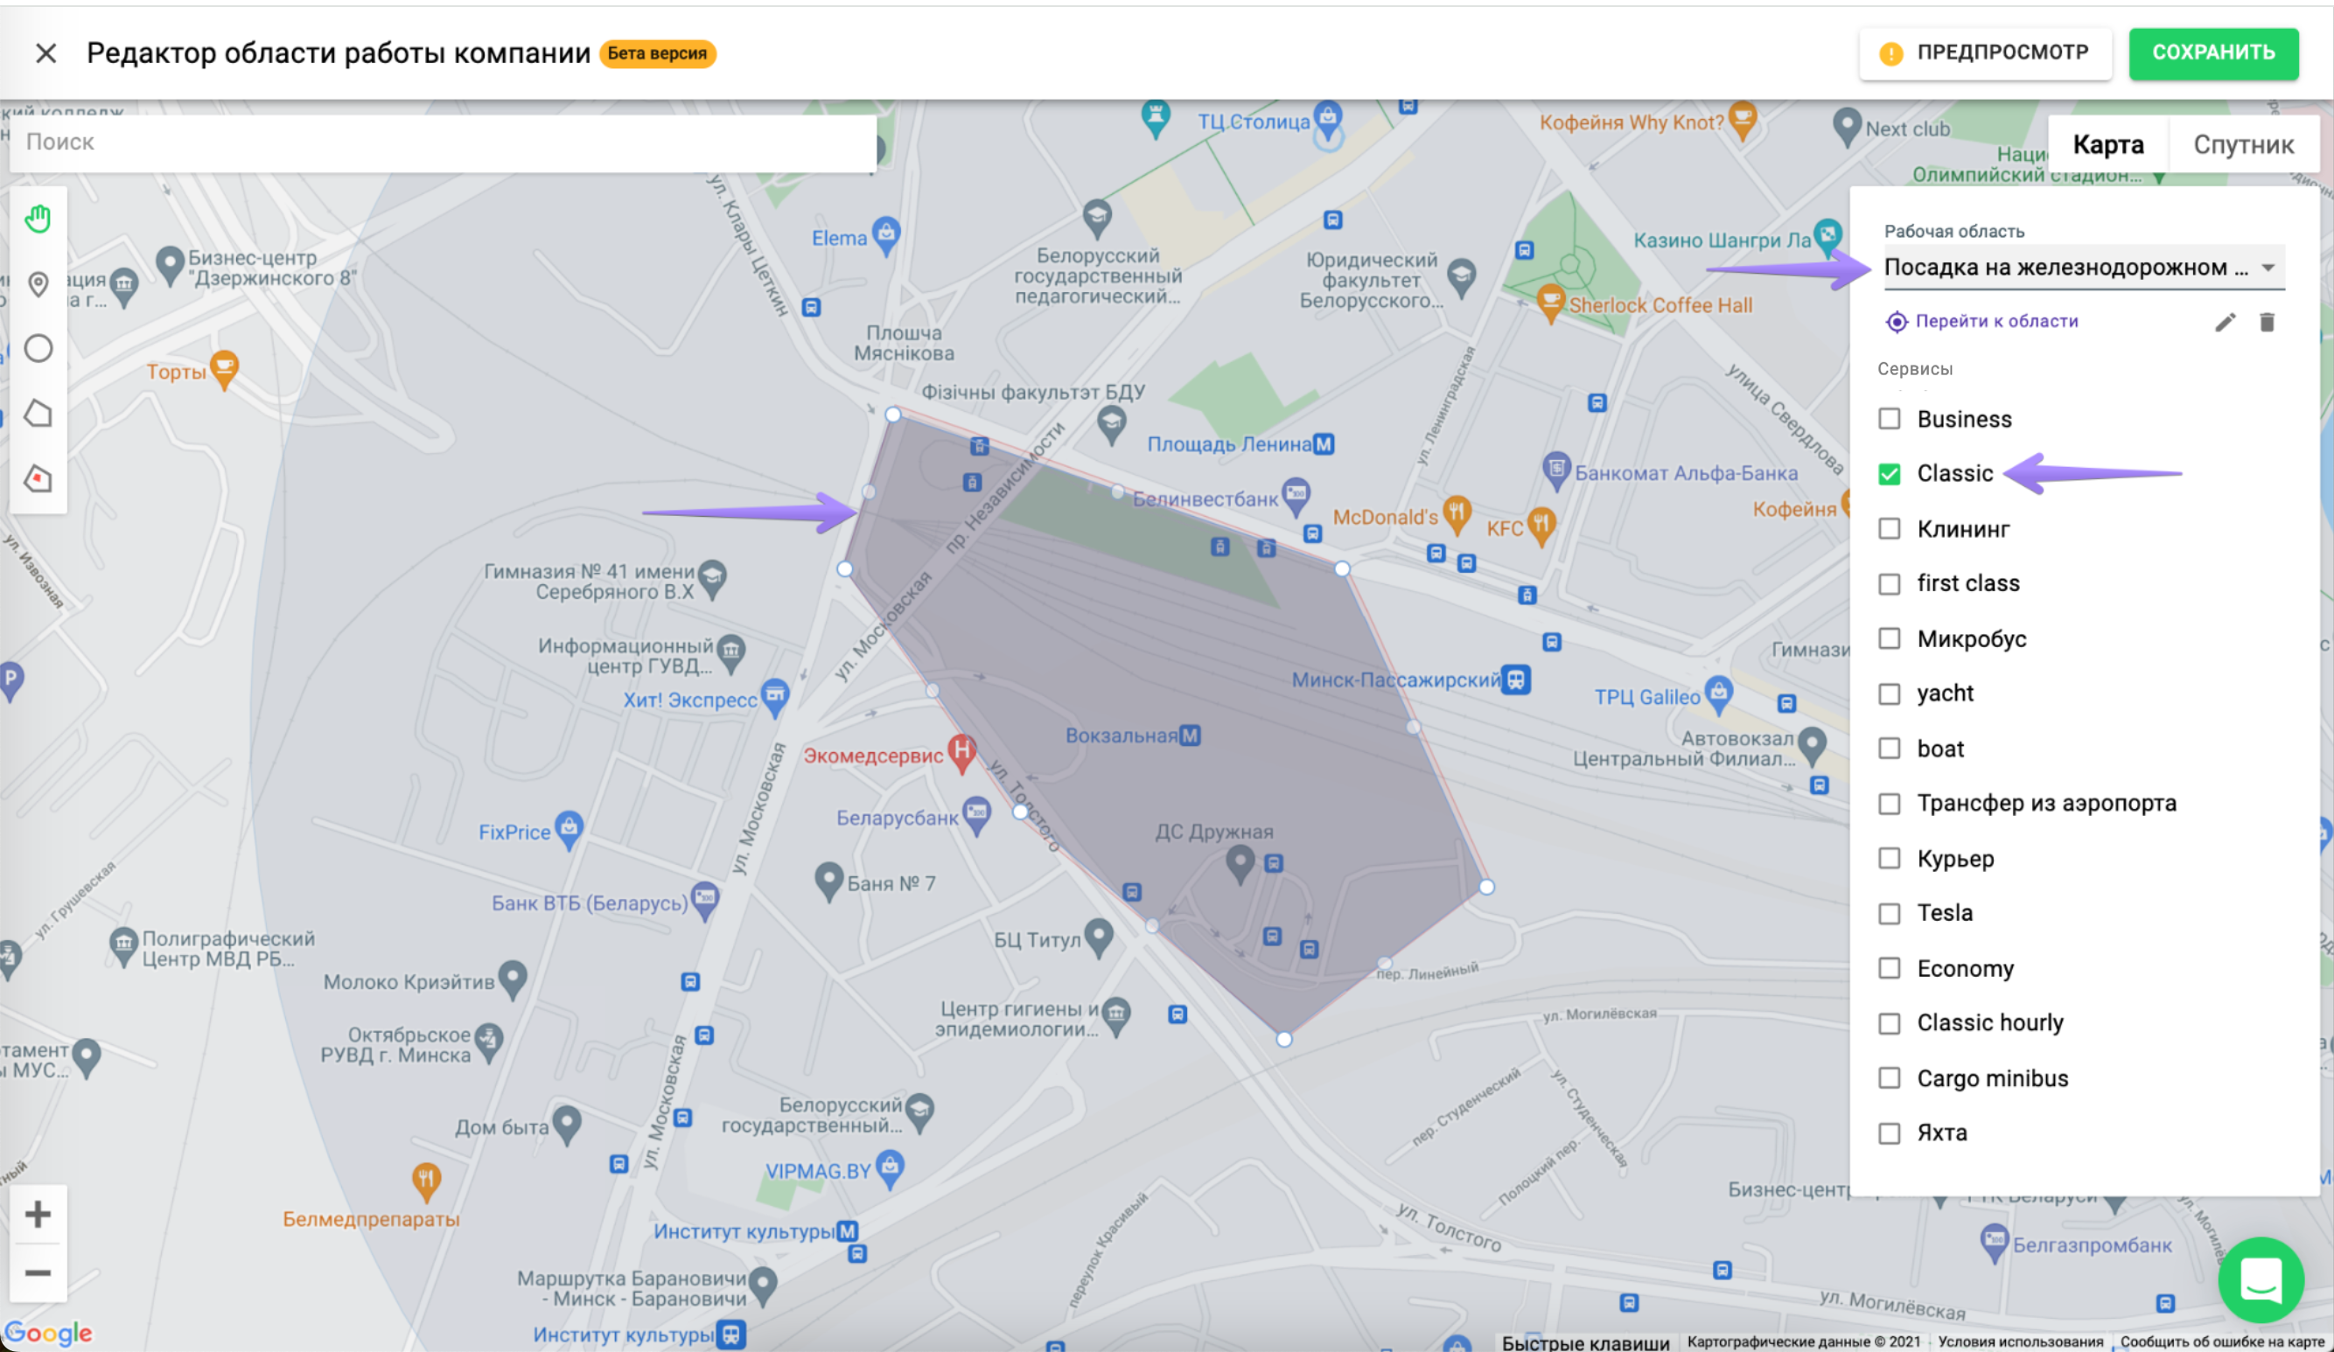
Task: Select the circle drawing tool
Action: click(x=38, y=349)
